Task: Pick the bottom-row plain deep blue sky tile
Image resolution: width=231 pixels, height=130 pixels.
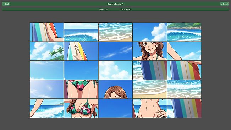Action: [115, 108]
